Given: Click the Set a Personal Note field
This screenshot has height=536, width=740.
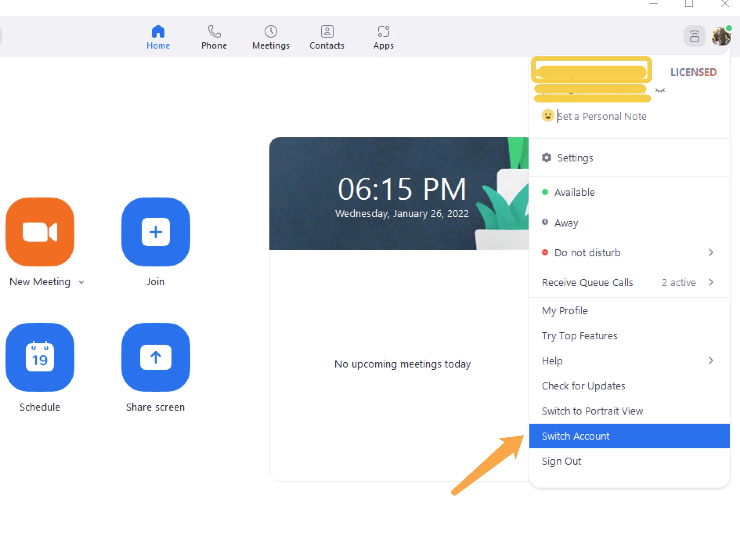Looking at the screenshot, I should (602, 116).
